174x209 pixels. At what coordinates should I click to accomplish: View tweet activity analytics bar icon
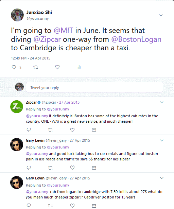click(x=79, y=67)
